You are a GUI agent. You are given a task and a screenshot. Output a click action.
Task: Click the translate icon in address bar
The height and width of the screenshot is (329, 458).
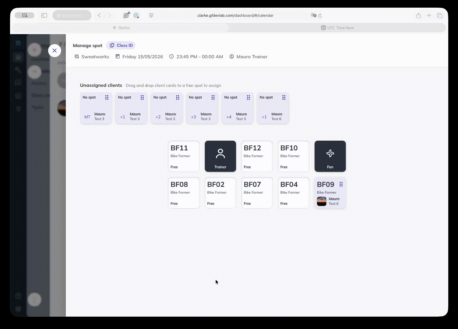(314, 15)
